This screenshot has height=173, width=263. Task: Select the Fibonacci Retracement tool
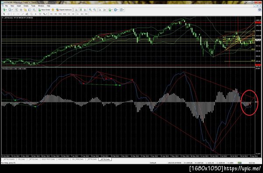pyautogui.click(x=31, y=14)
